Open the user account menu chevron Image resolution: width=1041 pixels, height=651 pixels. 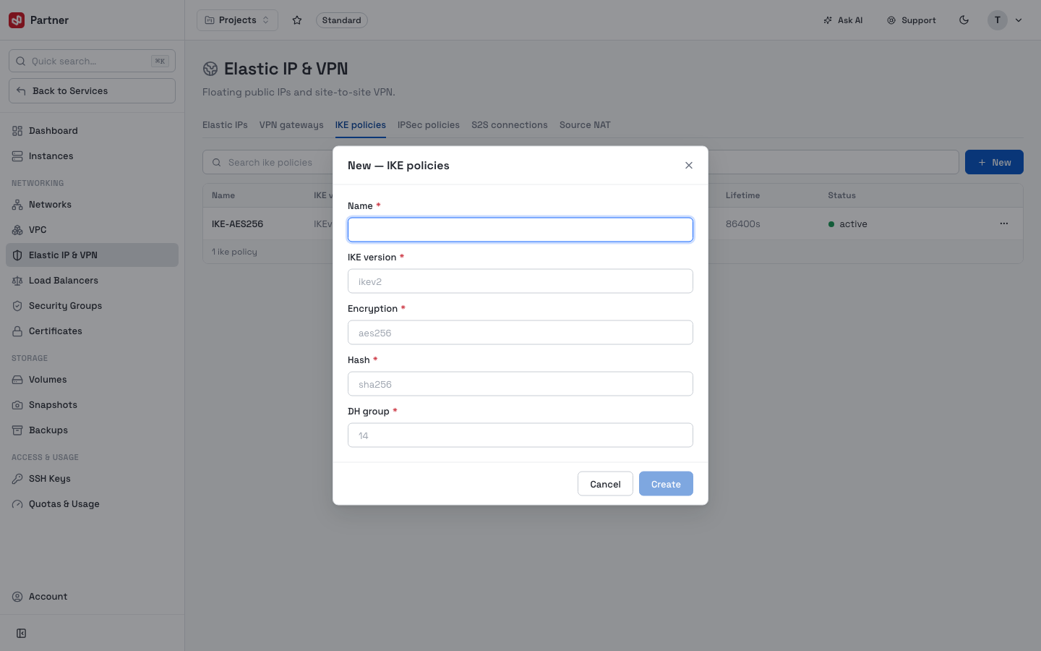(1019, 20)
